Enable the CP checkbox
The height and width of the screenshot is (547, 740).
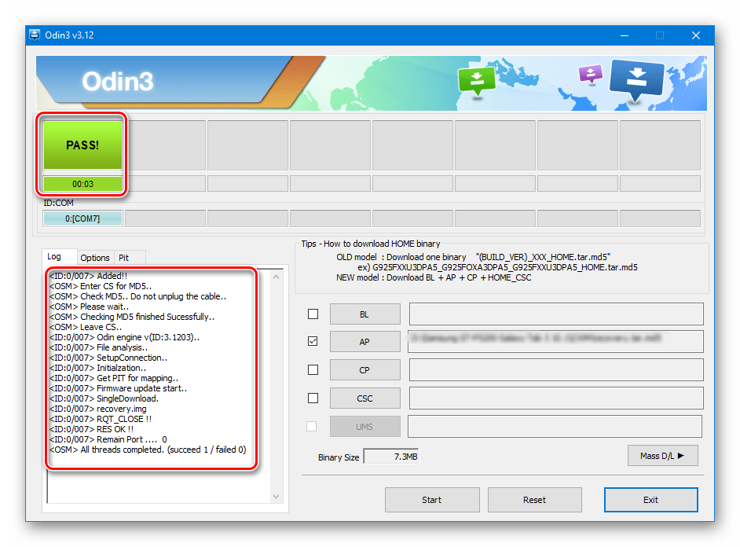pos(313,370)
